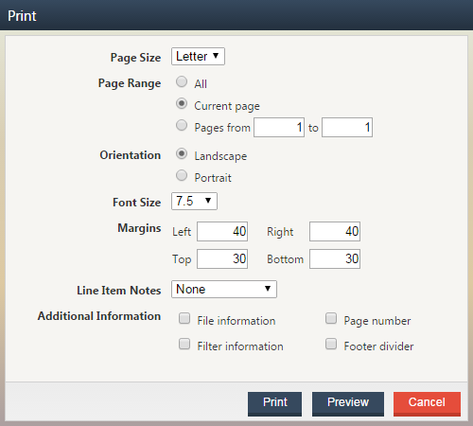This screenshot has width=473, height=426.
Task: Open the Page Size dropdown
Action: tap(198, 57)
